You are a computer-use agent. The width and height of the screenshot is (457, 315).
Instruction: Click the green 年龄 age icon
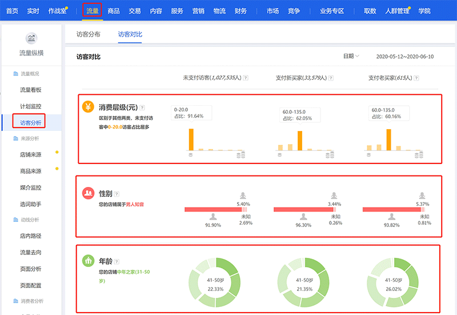coord(88,261)
